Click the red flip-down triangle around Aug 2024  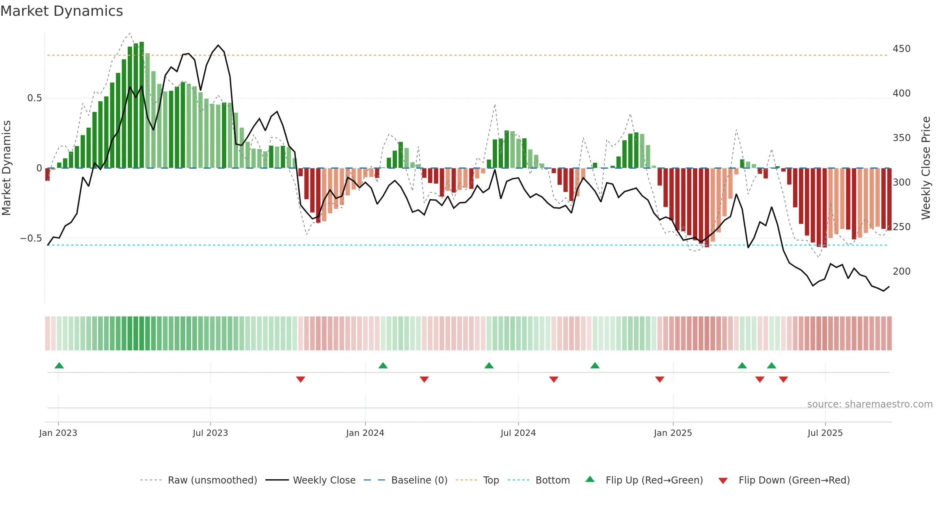[554, 379]
